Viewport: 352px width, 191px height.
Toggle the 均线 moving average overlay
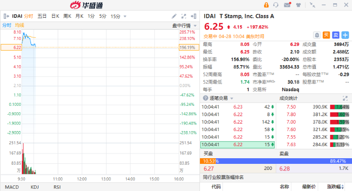19,25
